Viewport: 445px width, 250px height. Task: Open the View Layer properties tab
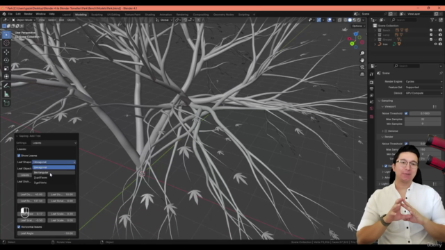point(371,96)
